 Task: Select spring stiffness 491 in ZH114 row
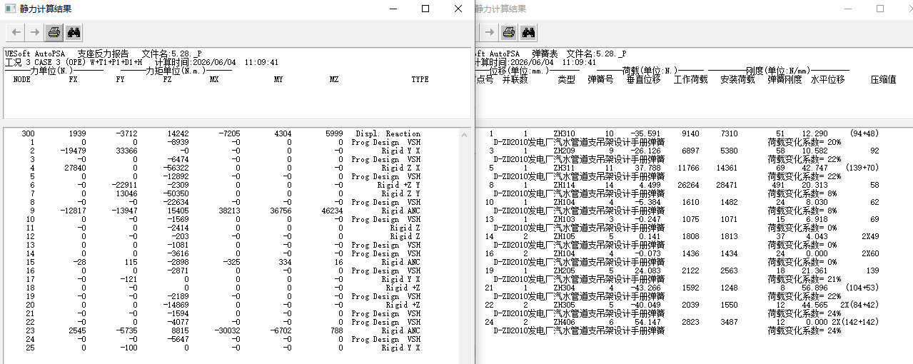[x=777, y=186]
